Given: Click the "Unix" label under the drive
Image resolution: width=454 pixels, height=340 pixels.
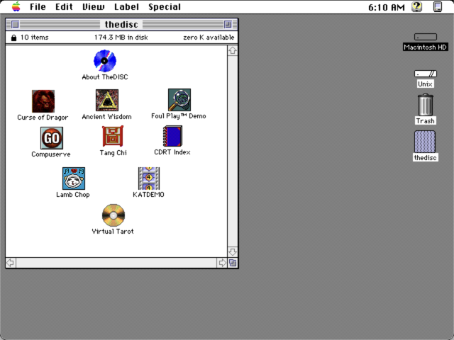Looking at the screenshot, I should [x=425, y=84].
